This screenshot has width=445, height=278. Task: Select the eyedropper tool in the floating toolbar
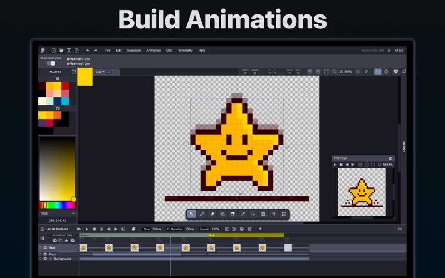tap(243, 214)
